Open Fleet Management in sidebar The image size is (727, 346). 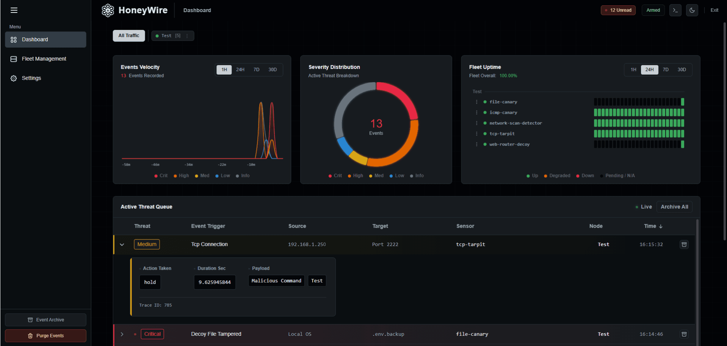pyautogui.click(x=45, y=59)
